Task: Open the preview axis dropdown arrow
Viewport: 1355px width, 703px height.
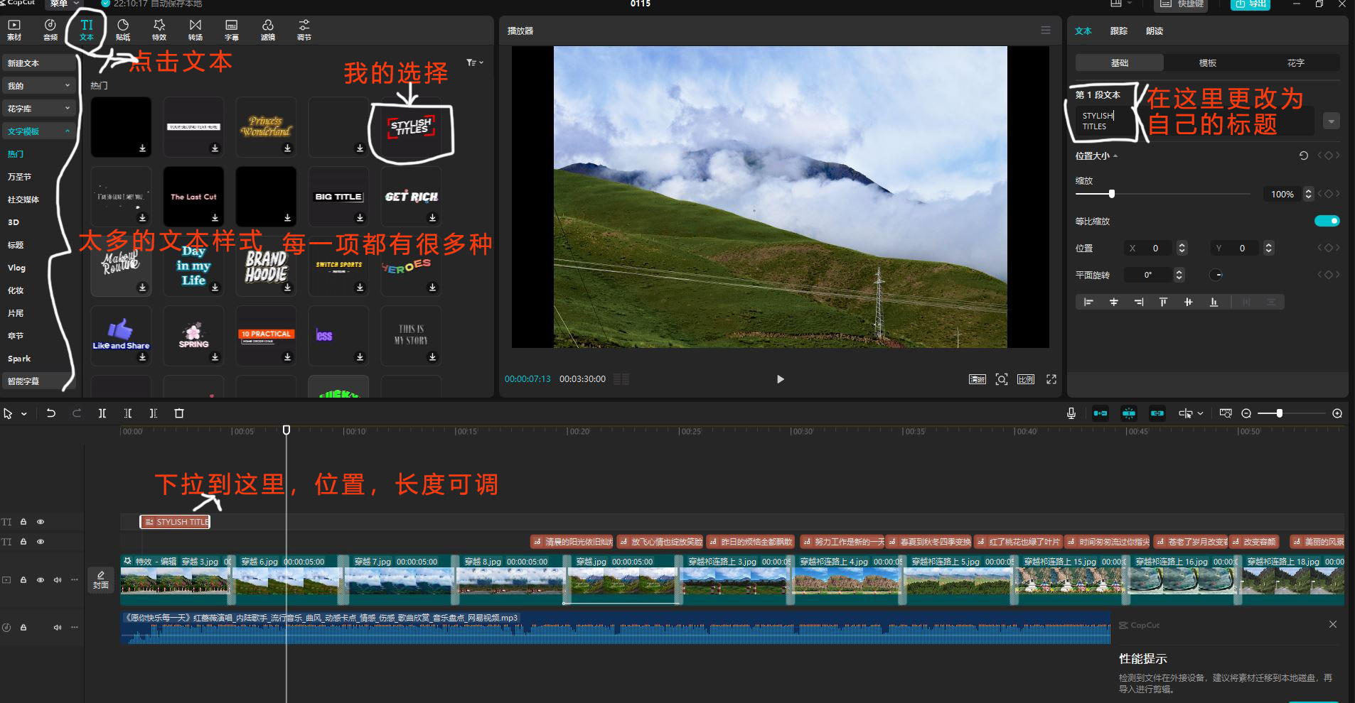Action: 1201,413
